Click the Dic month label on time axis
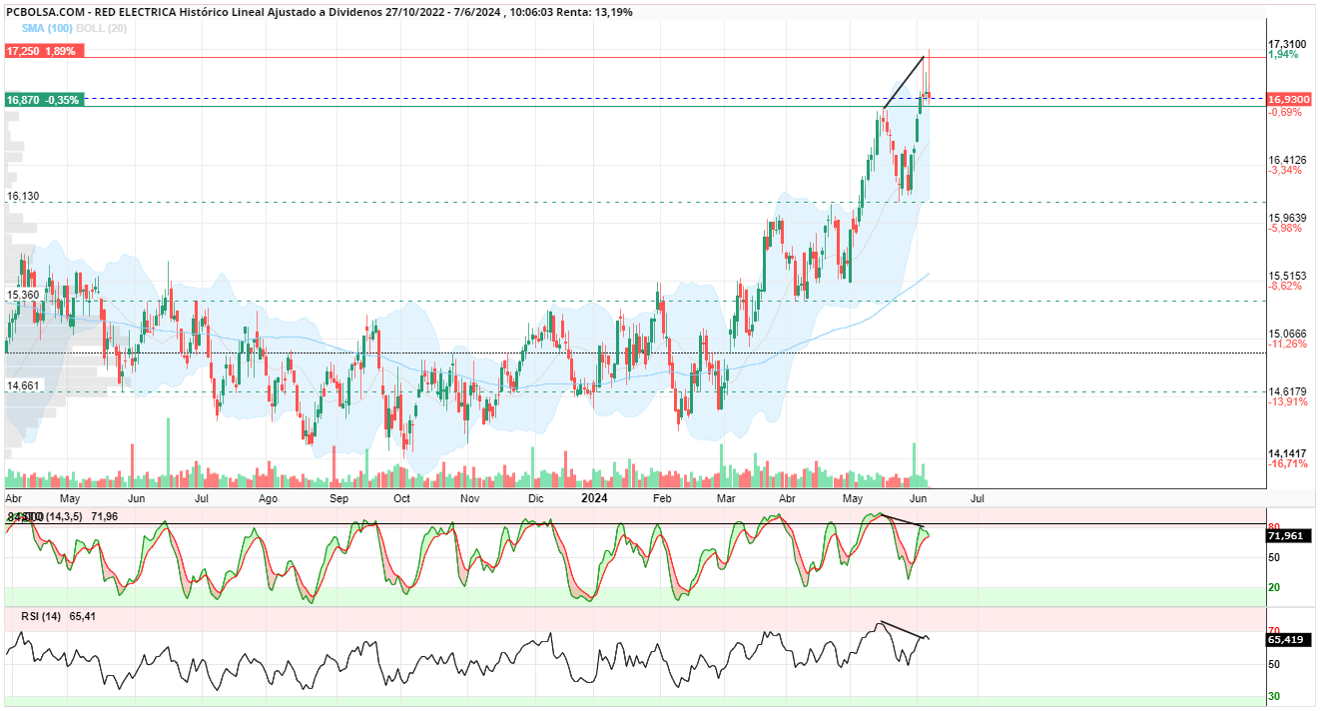 coord(535,497)
